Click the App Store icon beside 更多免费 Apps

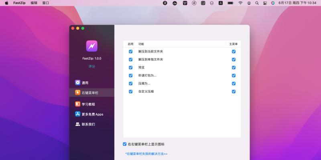tap(77, 114)
